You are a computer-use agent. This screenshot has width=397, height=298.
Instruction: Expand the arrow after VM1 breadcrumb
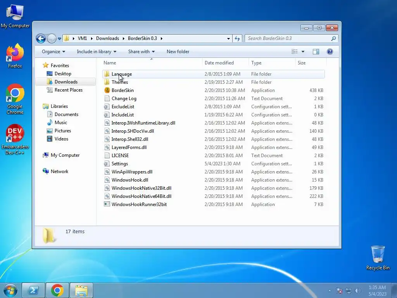[91, 38]
